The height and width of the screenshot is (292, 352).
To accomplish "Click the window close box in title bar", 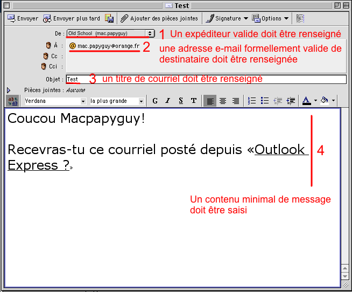I will pyautogui.click(x=7, y=5).
